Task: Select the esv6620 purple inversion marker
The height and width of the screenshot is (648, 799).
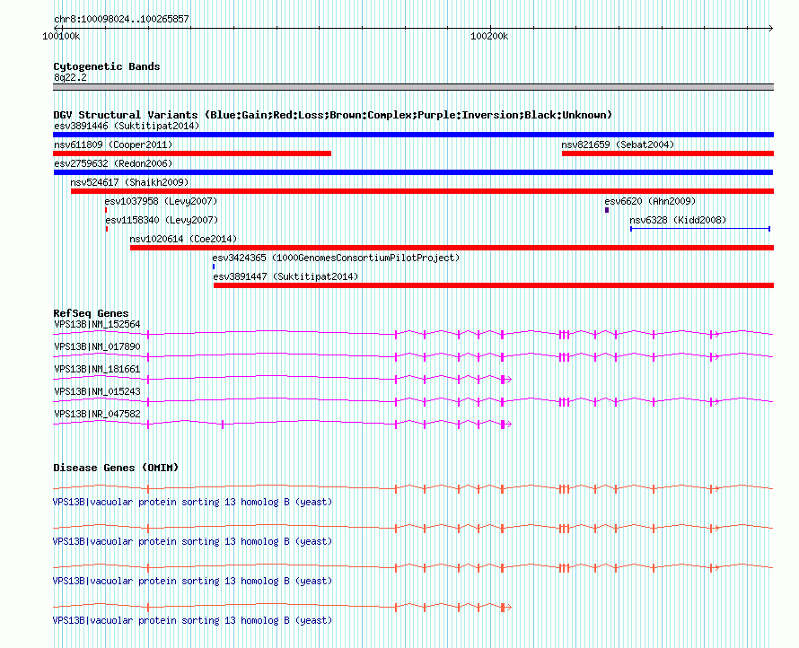Action: pyautogui.click(x=607, y=210)
